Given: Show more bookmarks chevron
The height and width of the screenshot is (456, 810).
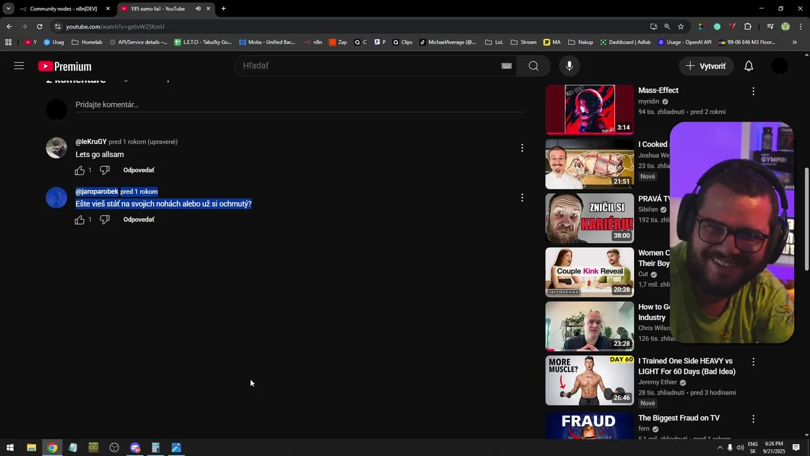Looking at the screenshot, I should click(795, 42).
